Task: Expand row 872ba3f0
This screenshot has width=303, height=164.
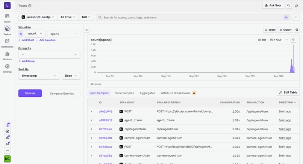Action: (91, 138)
